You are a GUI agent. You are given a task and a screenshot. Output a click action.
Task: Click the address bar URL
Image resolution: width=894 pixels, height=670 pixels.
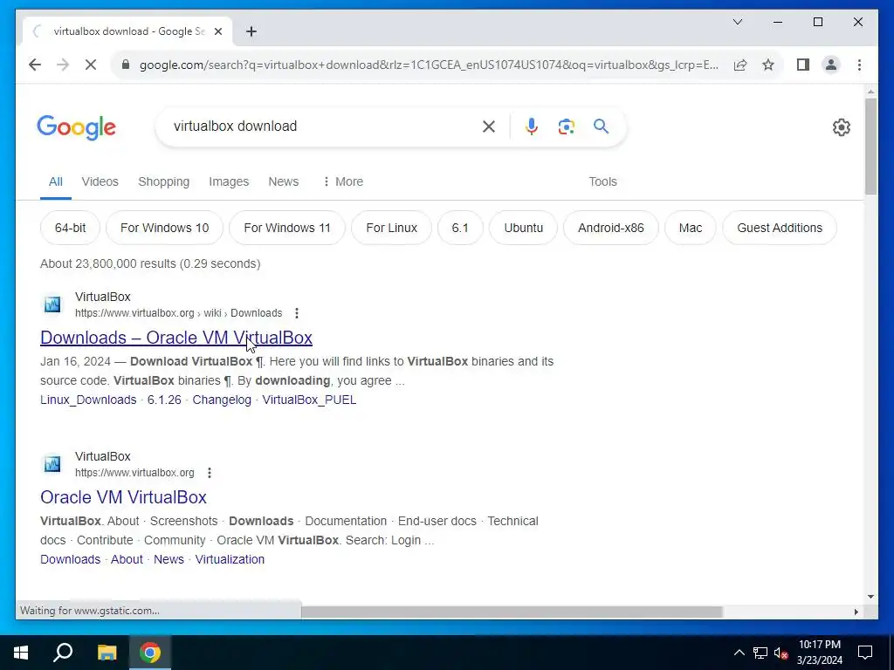(429, 65)
